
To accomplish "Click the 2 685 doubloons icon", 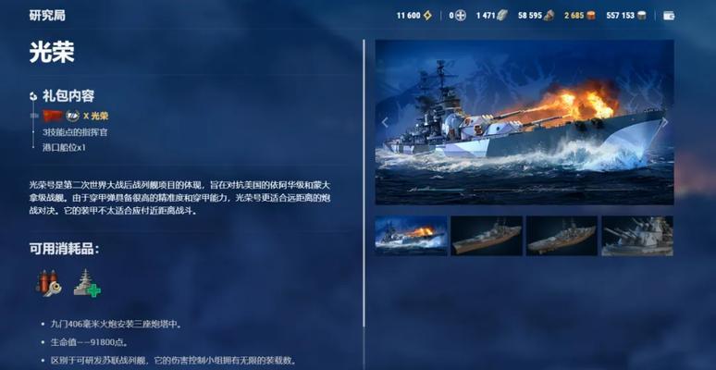I will pyautogui.click(x=591, y=16).
